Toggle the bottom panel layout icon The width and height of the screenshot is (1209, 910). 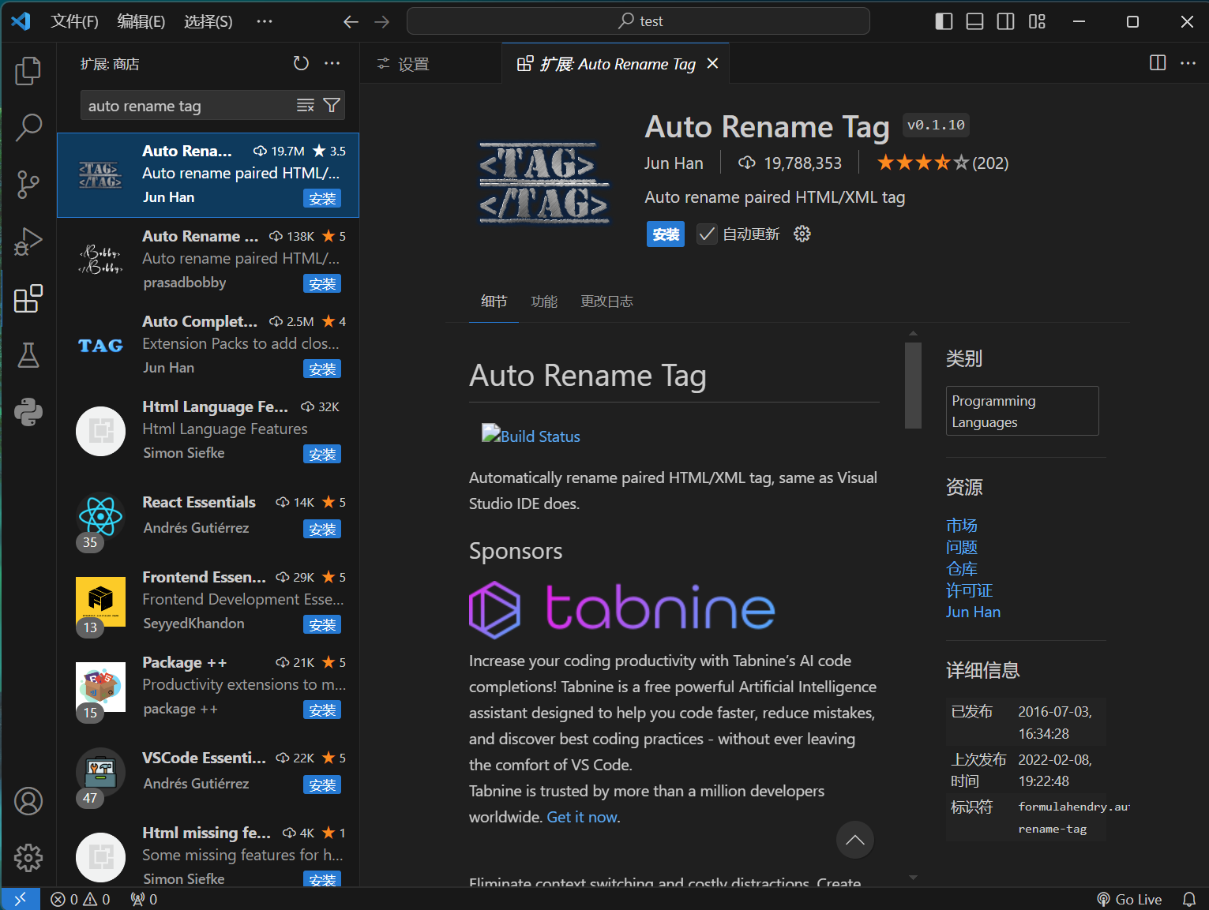coord(975,21)
